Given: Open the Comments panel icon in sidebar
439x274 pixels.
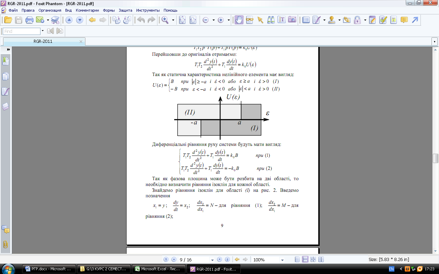Looking at the screenshot, I should [5, 229].
